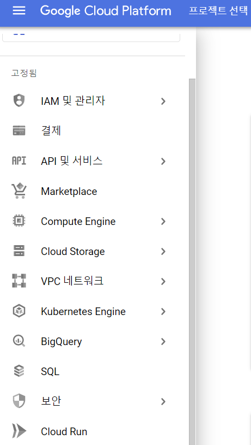Click the Compute Engine chip icon
Image resolution: width=251 pixels, height=445 pixels.
coord(19,221)
